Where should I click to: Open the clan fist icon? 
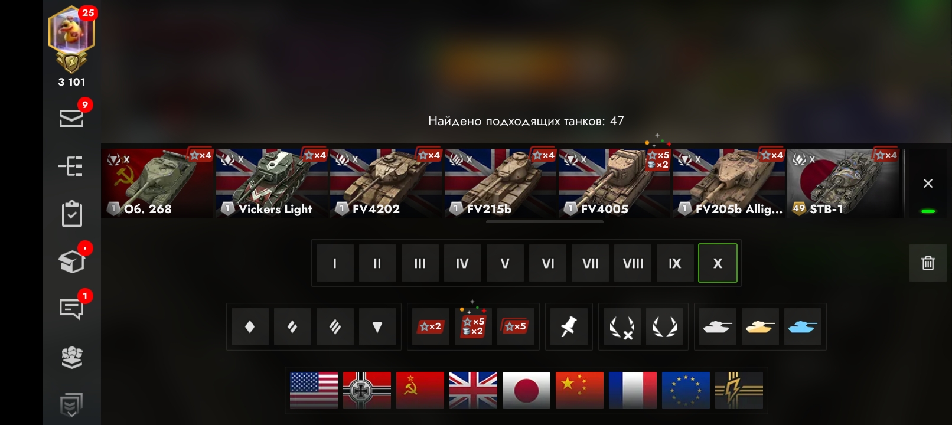[x=71, y=357]
